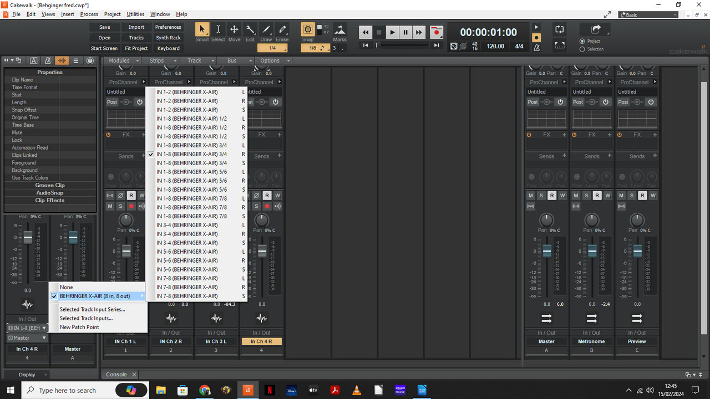Switch to the Console tab
The width and height of the screenshot is (710, 399).
[x=116, y=375]
